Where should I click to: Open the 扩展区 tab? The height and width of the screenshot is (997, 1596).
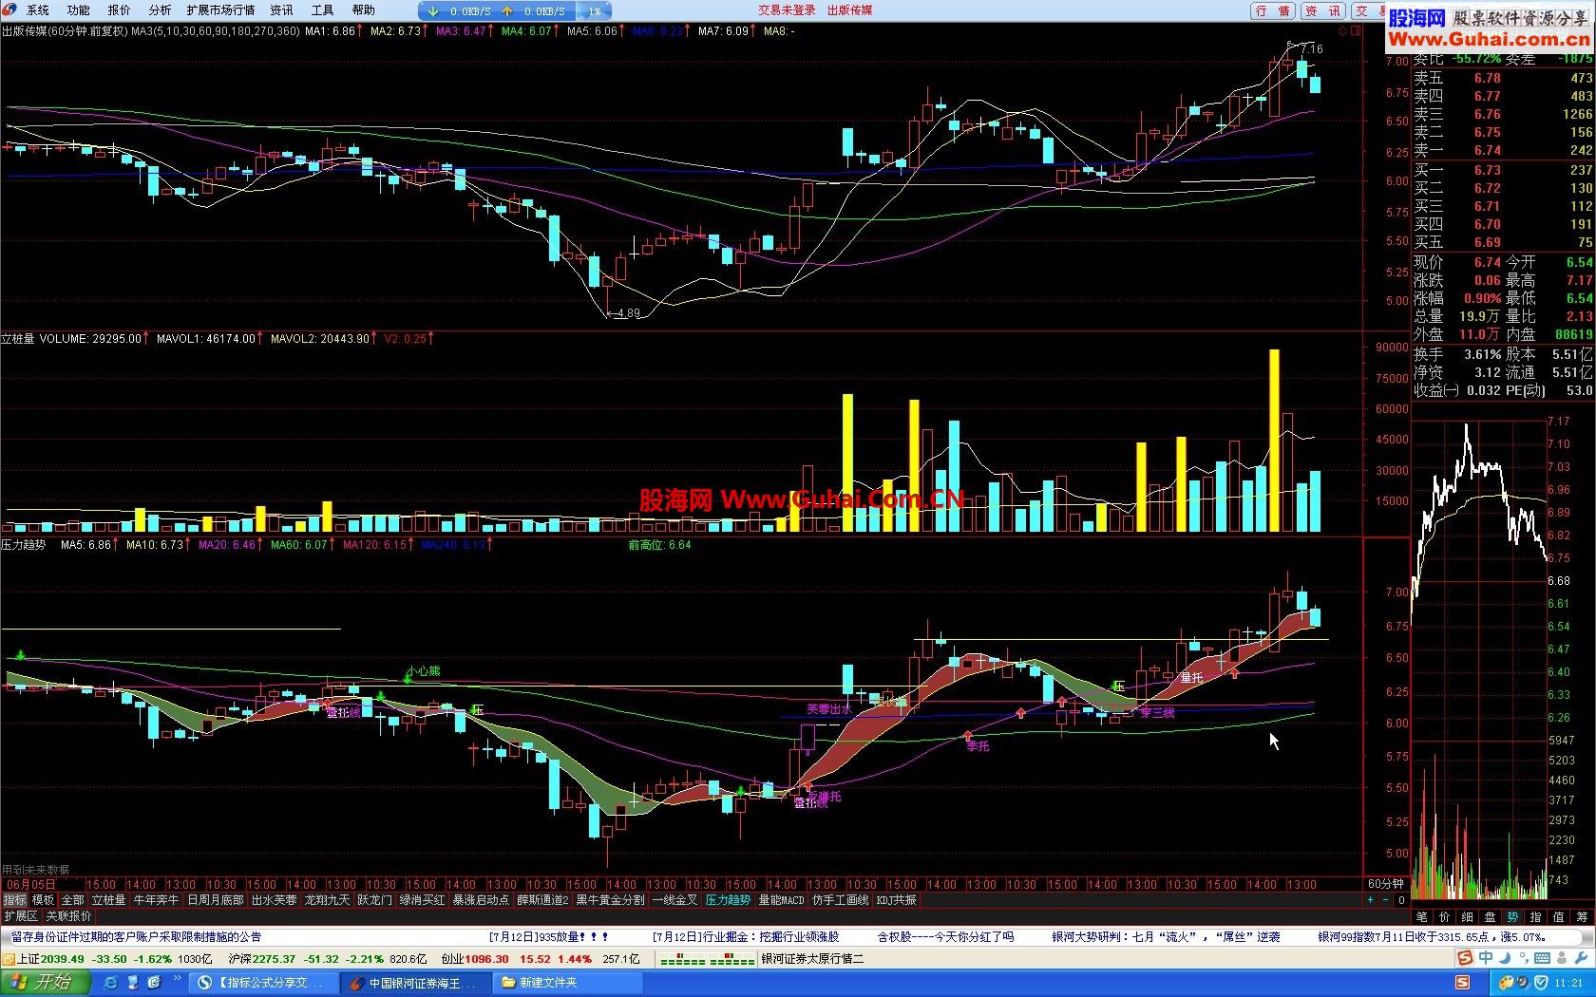[x=20, y=916]
